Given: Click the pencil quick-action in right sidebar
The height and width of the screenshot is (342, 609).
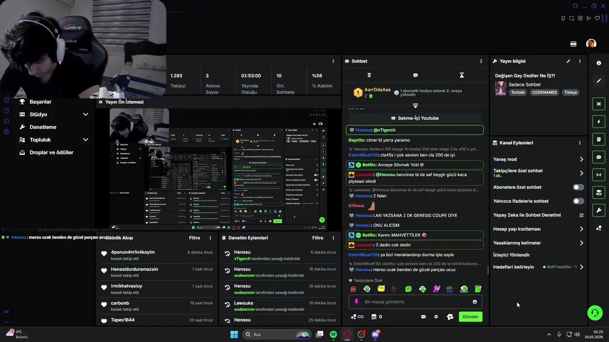Looking at the screenshot, I should tap(599, 81).
